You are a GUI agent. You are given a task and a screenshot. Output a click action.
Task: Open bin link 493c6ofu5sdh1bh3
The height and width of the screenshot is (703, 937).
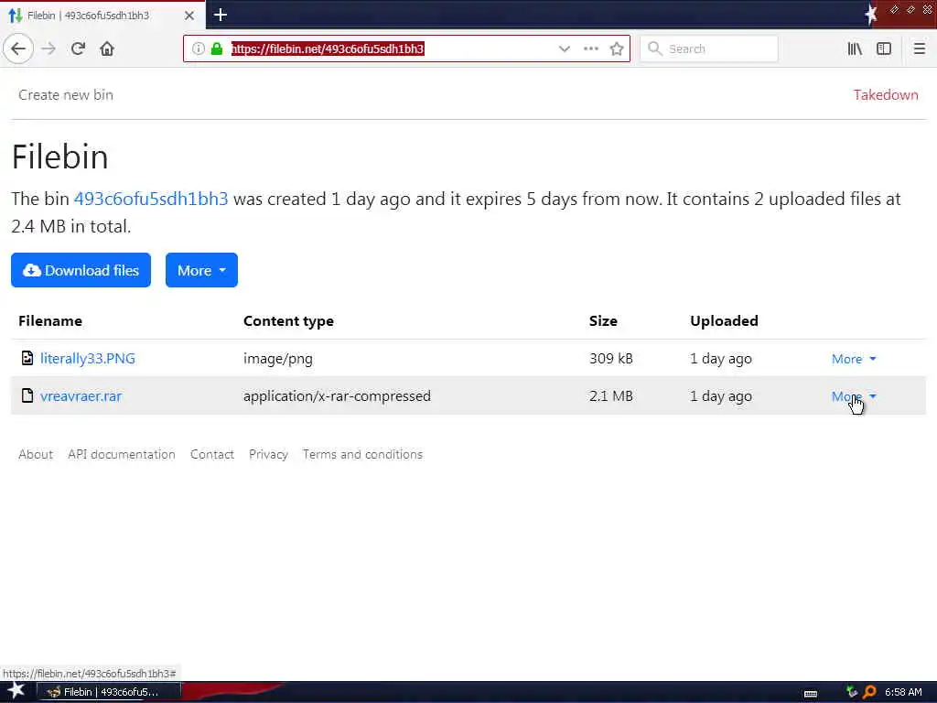coord(151,199)
